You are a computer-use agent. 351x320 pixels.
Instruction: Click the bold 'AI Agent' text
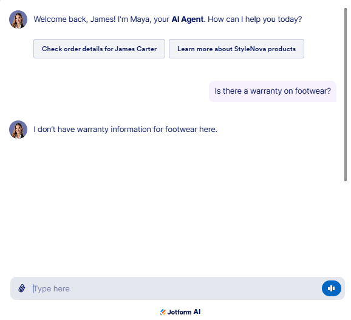pos(188,19)
